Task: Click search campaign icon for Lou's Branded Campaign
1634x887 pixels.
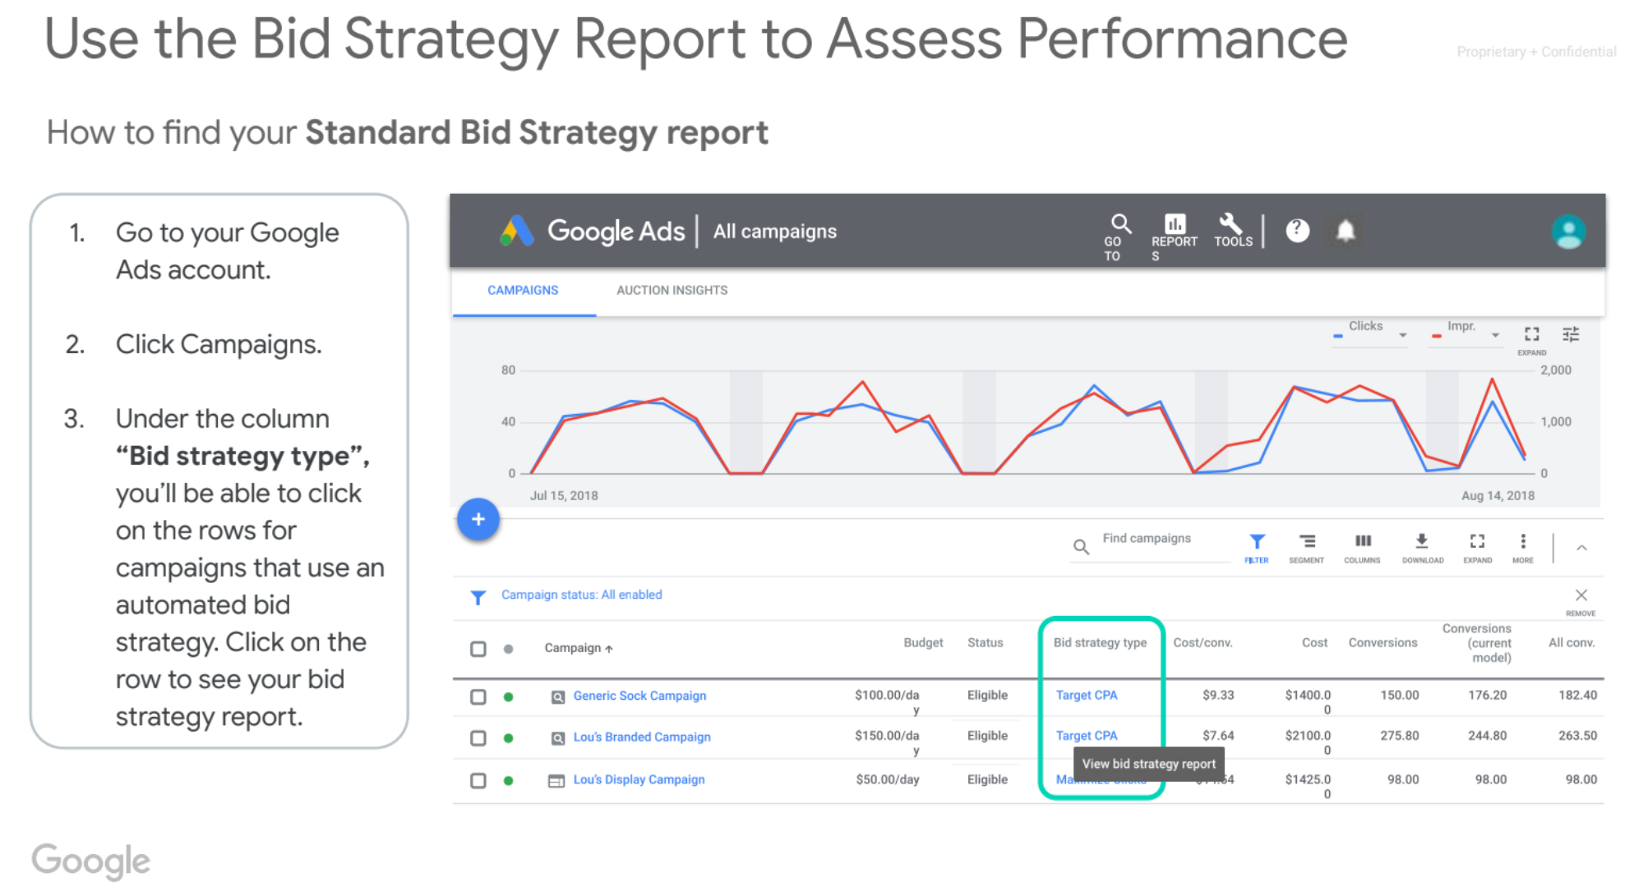Action: [x=558, y=738]
